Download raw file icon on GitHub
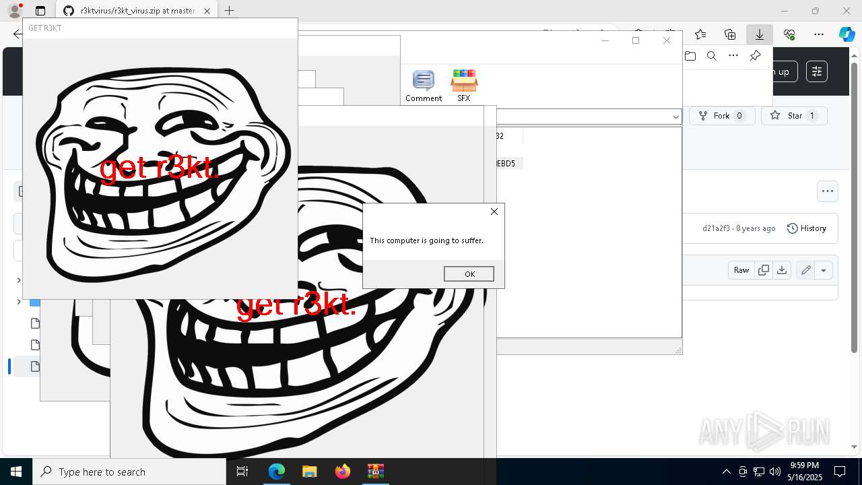The width and height of the screenshot is (862, 485). (782, 270)
